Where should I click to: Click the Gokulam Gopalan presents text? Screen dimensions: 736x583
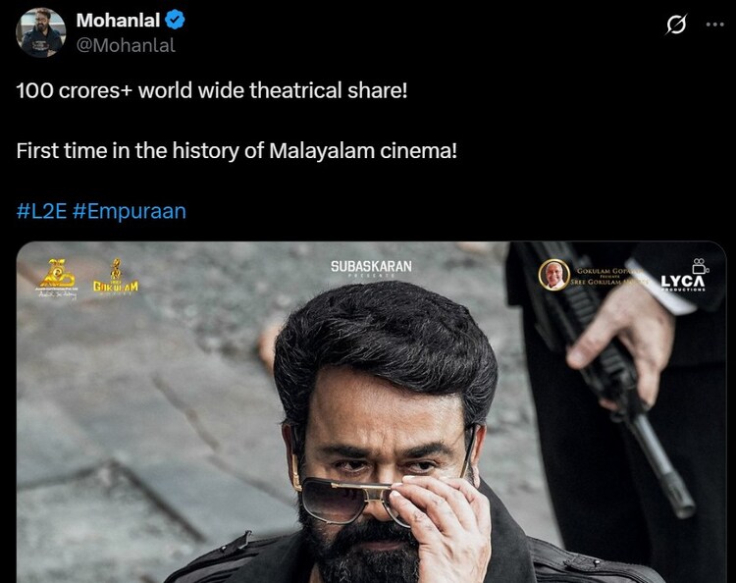tap(607, 276)
